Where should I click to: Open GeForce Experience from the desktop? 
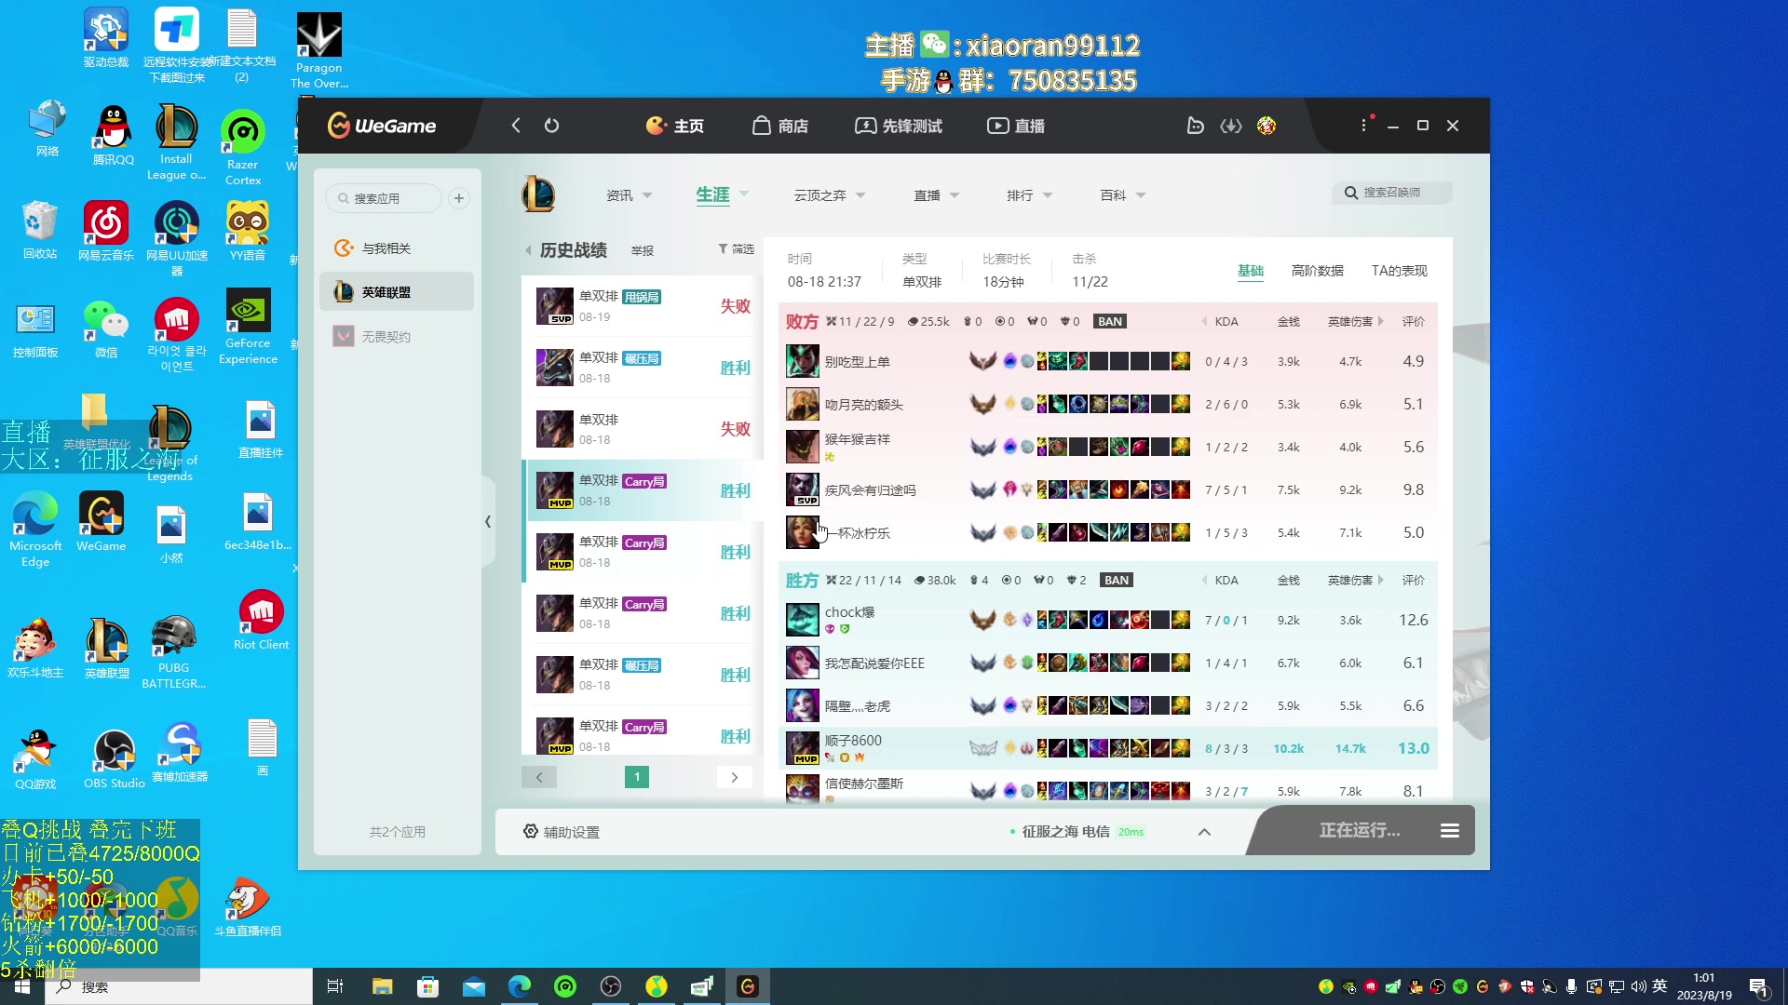[x=248, y=327]
